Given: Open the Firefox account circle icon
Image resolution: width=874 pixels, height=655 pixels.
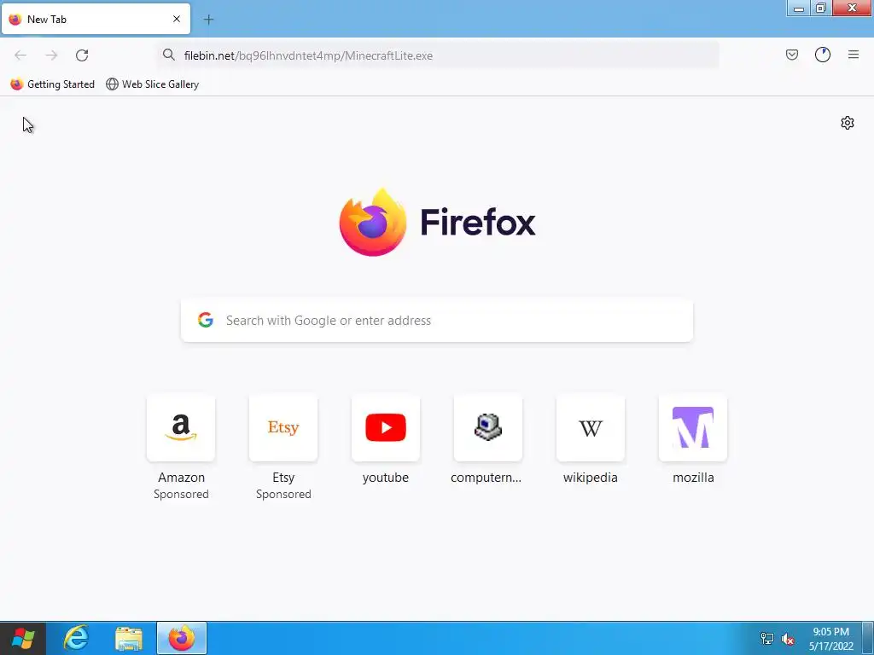Looking at the screenshot, I should pos(823,55).
